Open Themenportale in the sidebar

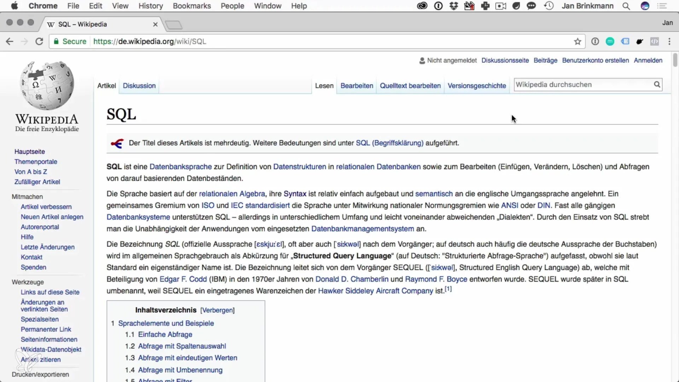coord(36,162)
